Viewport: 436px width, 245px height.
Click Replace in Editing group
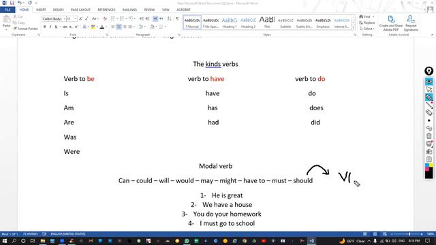pyautogui.click(x=367, y=22)
